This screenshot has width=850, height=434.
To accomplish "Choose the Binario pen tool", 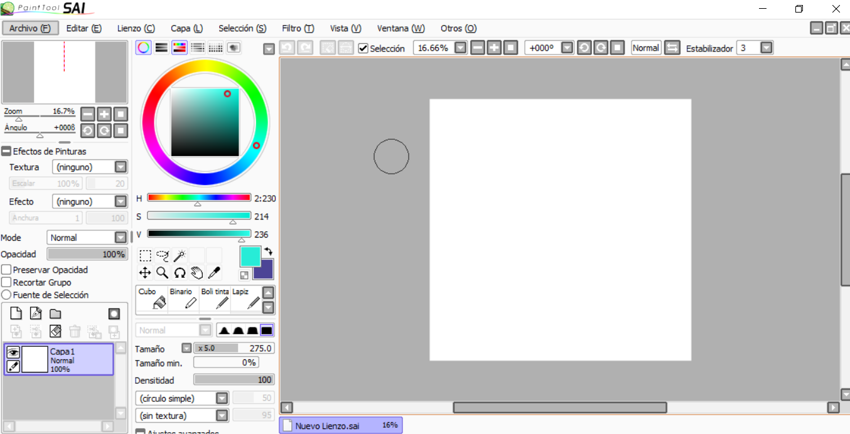I will 183,299.
